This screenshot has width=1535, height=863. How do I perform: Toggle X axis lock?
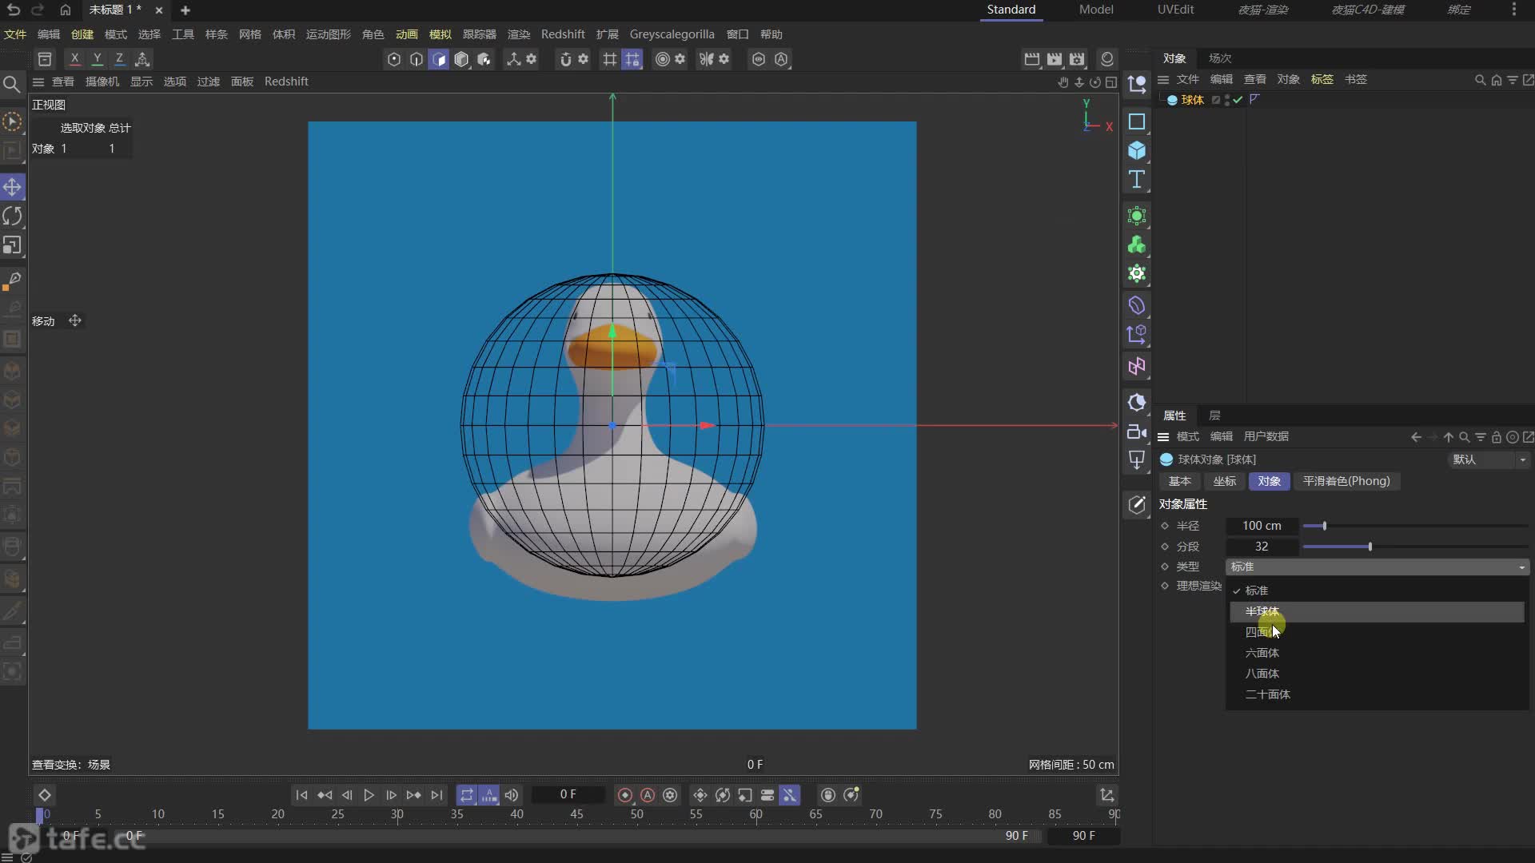(x=74, y=58)
